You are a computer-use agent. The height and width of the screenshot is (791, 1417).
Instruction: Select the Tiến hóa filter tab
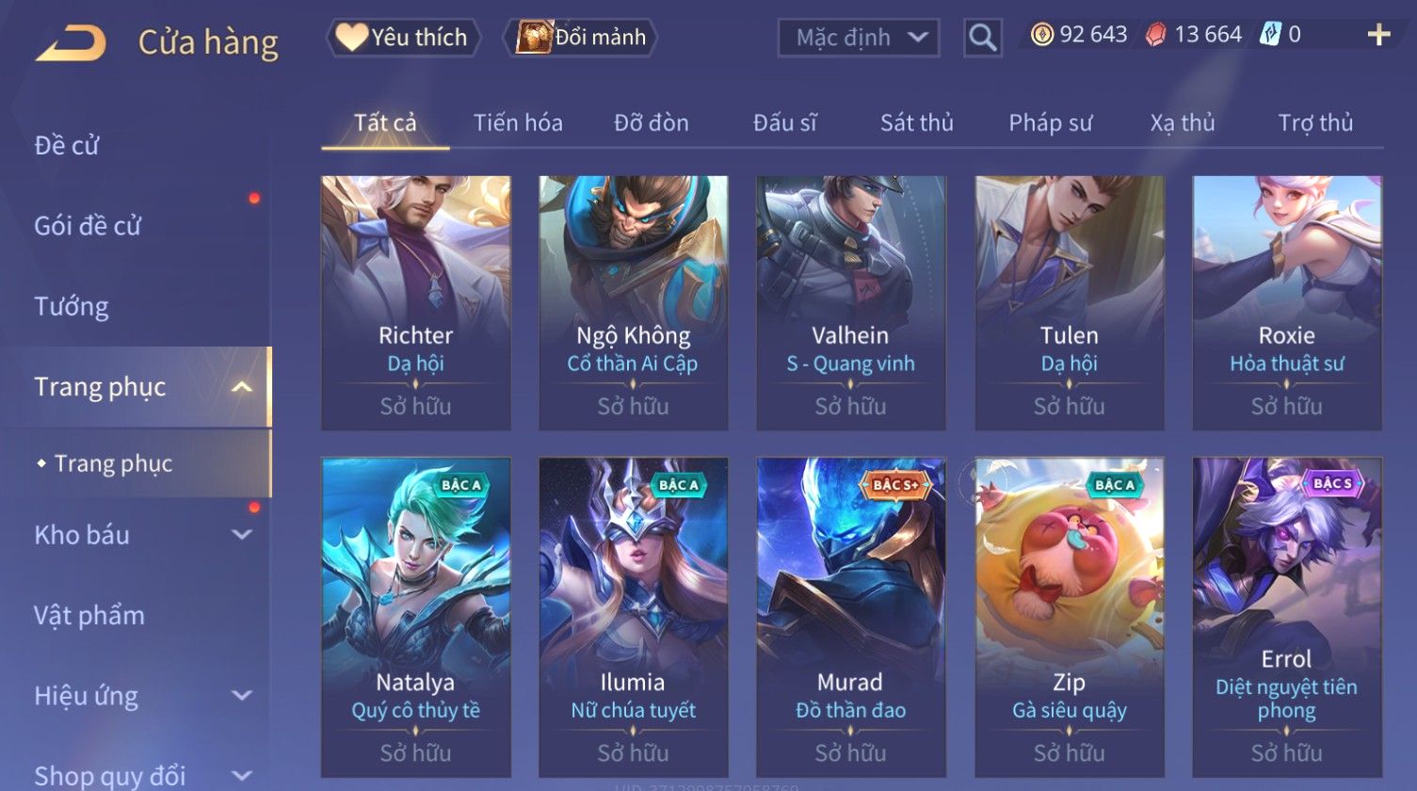(x=518, y=122)
